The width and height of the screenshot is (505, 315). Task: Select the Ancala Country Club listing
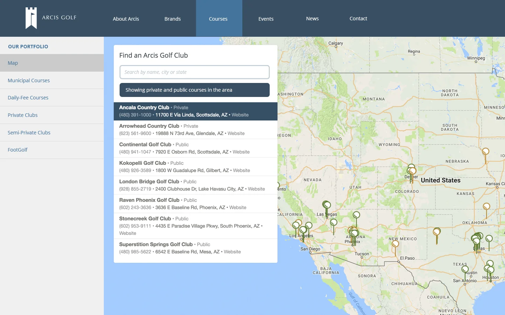pyautogui.click(x=194, y=111)
